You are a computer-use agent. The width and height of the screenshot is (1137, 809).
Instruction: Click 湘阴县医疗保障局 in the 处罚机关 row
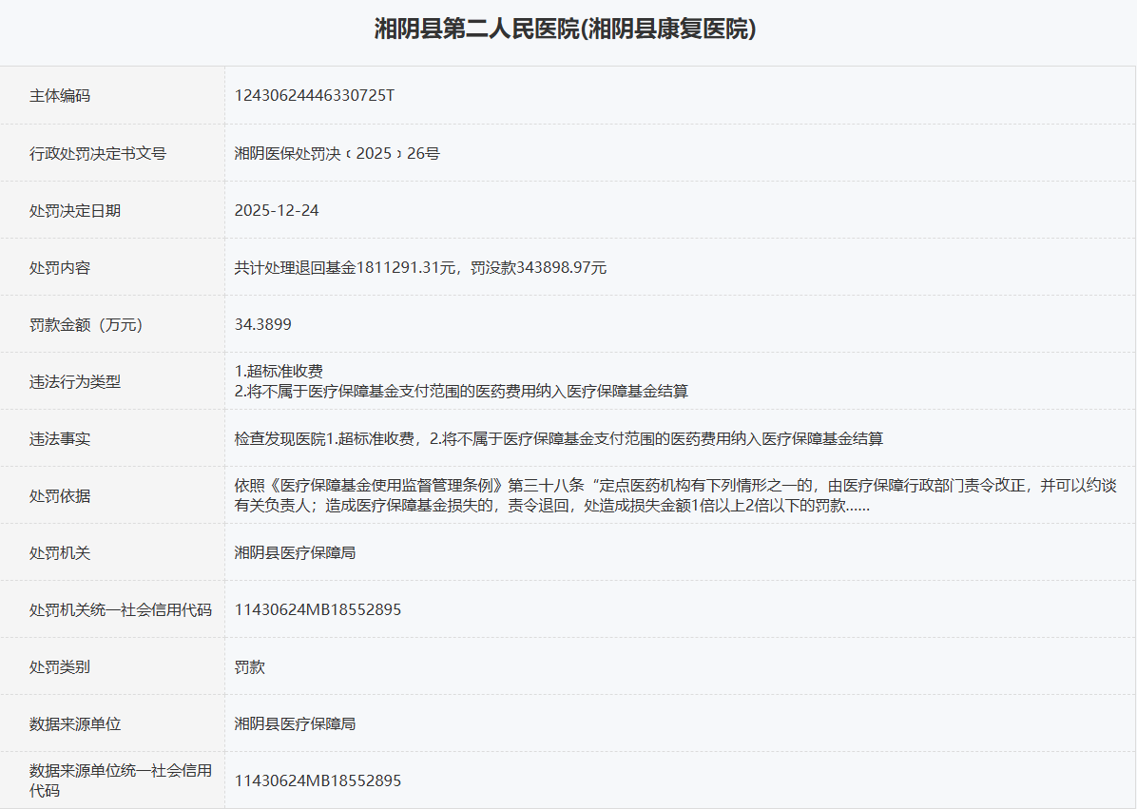(295, 552)
